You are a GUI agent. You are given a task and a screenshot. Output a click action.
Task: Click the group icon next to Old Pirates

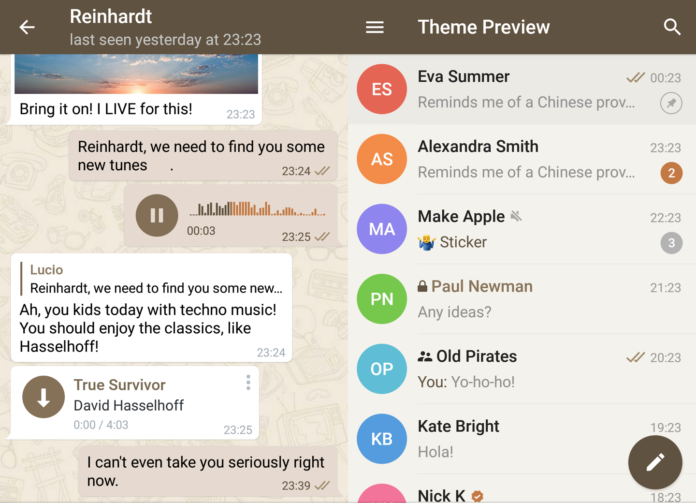pos(425,356)
